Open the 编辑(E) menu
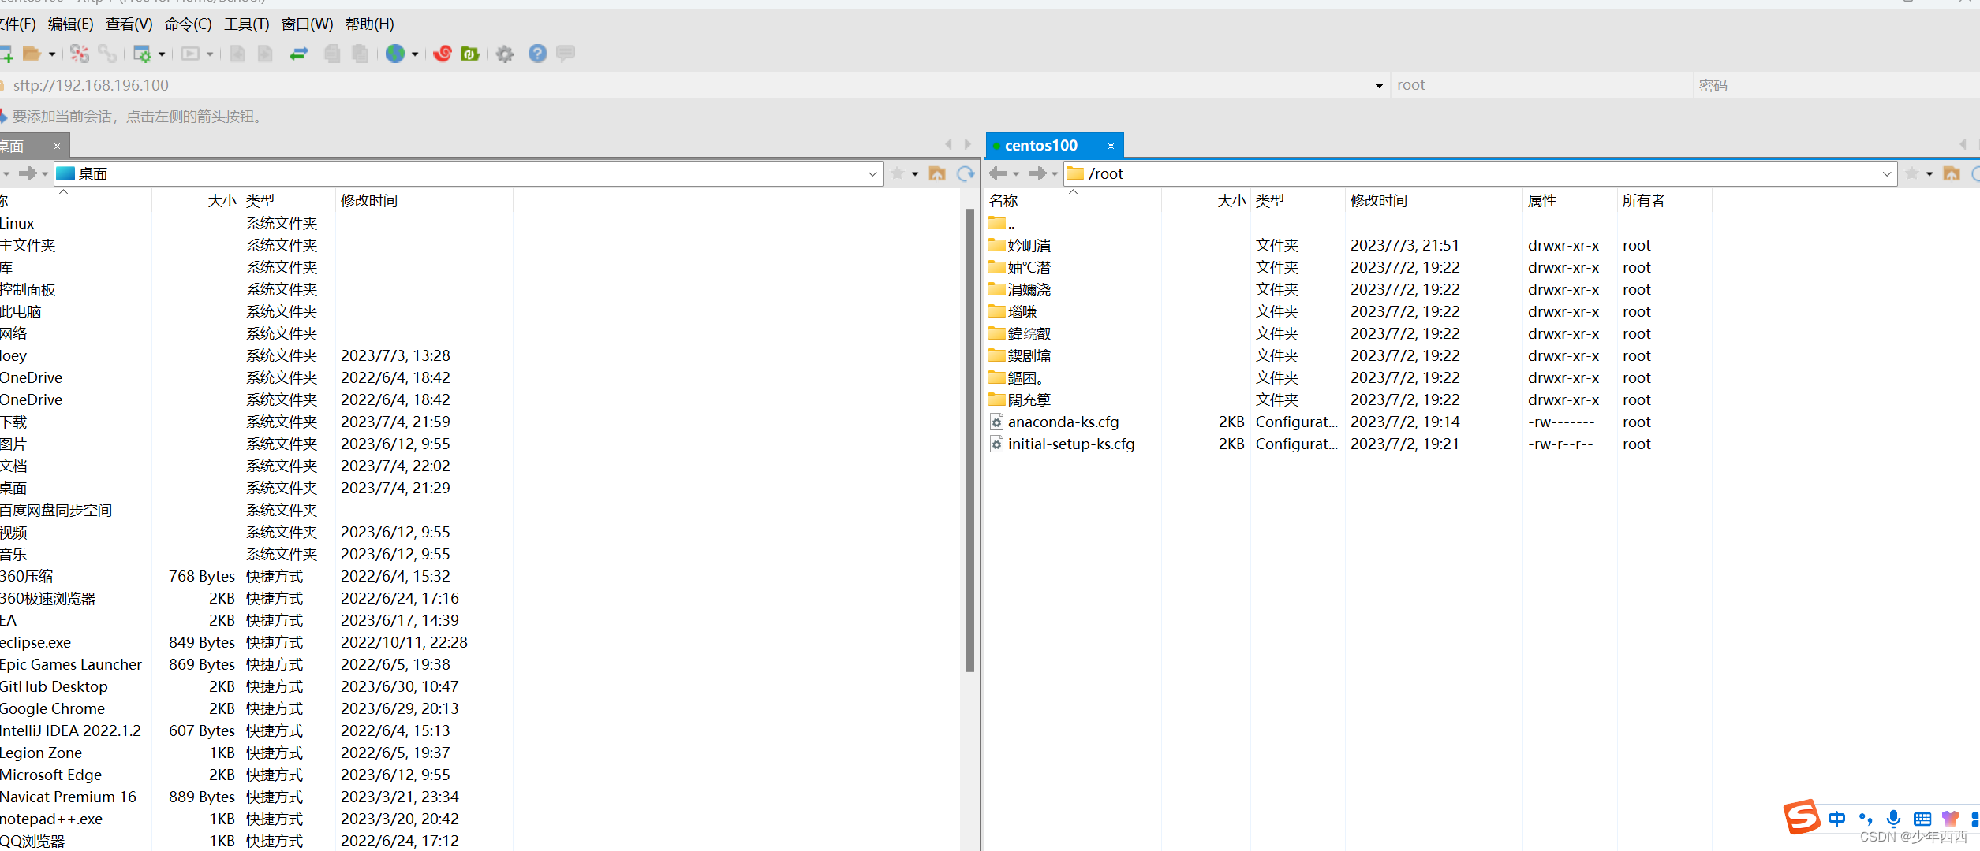Viewport: 1980px width, 851px height. point(71,24)
